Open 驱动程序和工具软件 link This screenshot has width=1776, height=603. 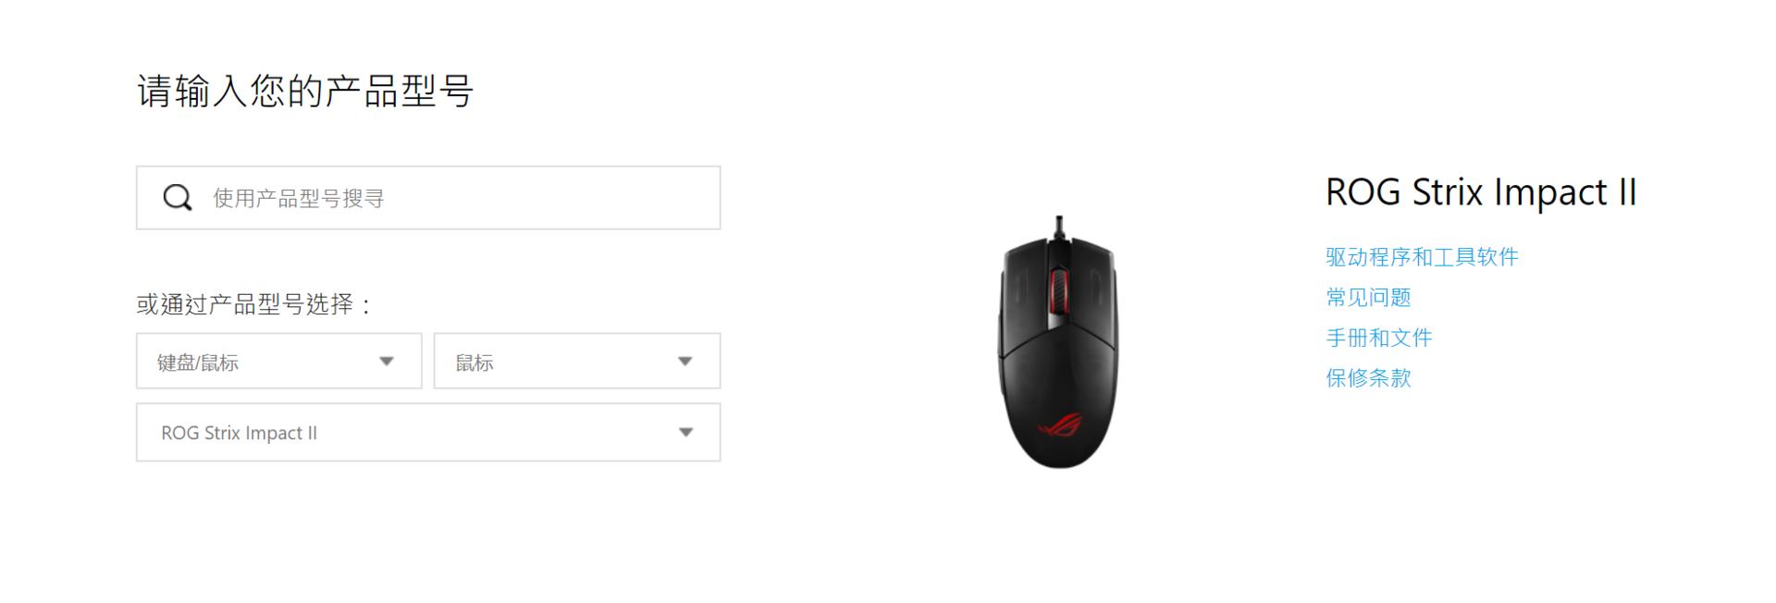coord(1422,257)
